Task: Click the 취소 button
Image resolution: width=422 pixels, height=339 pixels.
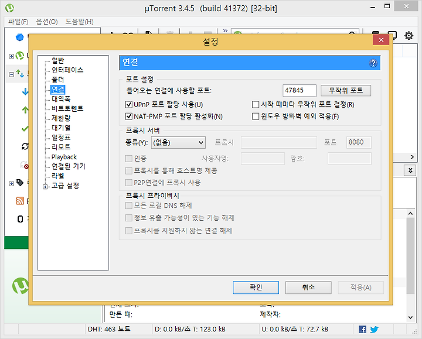Action: pos(308,287)
